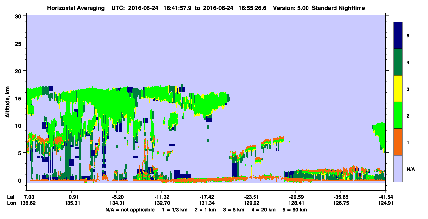Click the longitude value '132.70'

pyautogui.click(x=161, y=203)
